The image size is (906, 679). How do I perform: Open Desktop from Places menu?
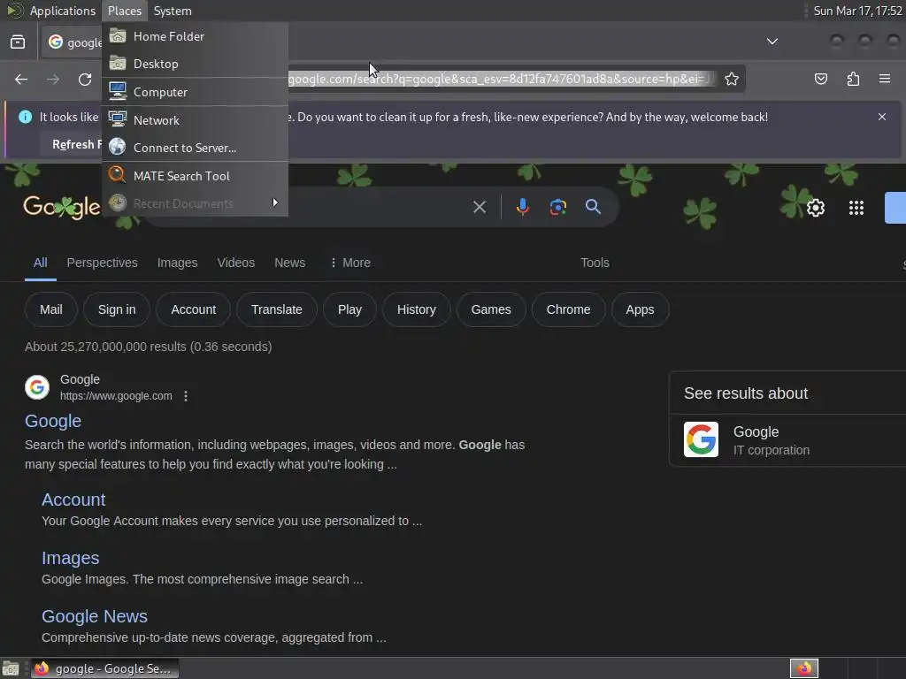coord(196,64)
